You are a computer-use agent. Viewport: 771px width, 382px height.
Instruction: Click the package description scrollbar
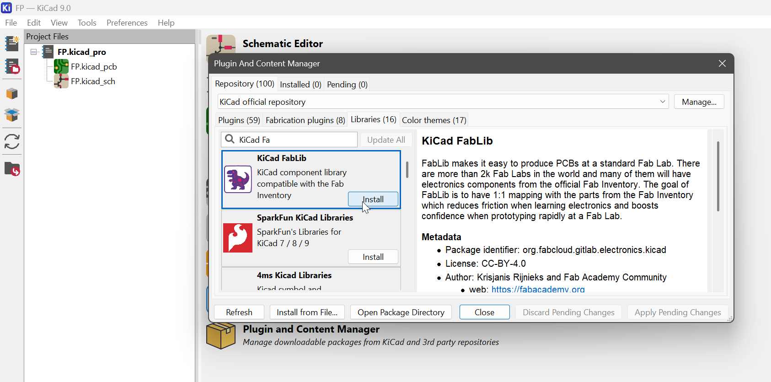718,176
